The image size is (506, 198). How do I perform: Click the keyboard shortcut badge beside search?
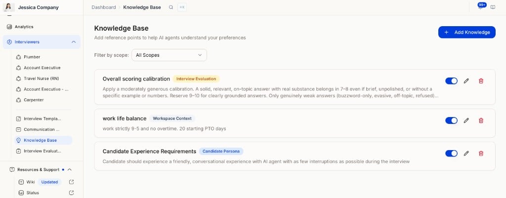pos(182,7)
